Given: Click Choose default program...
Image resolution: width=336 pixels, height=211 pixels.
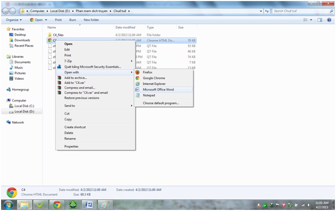Looking at the screenshot, I should 163,103.
